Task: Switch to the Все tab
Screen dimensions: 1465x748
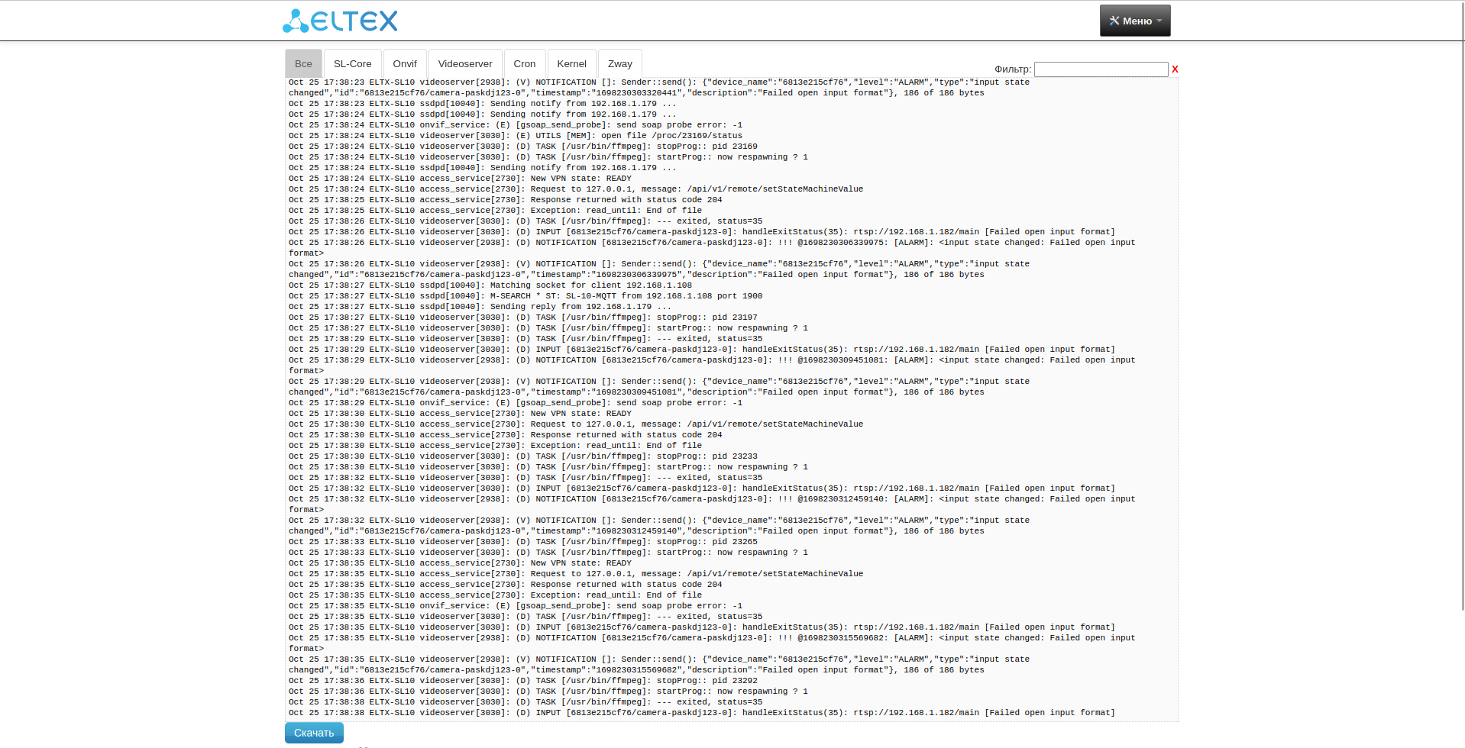Action: pos(303,64)
